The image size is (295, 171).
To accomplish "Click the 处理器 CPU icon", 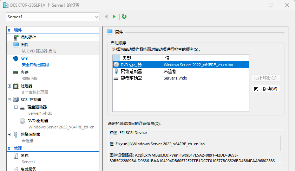I will (16, 86).
